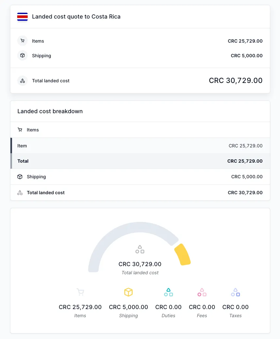280x339 pixels.
Task: Click the yellow Shipping cube icon above the breakdown
Action: [x=128, y=292]
